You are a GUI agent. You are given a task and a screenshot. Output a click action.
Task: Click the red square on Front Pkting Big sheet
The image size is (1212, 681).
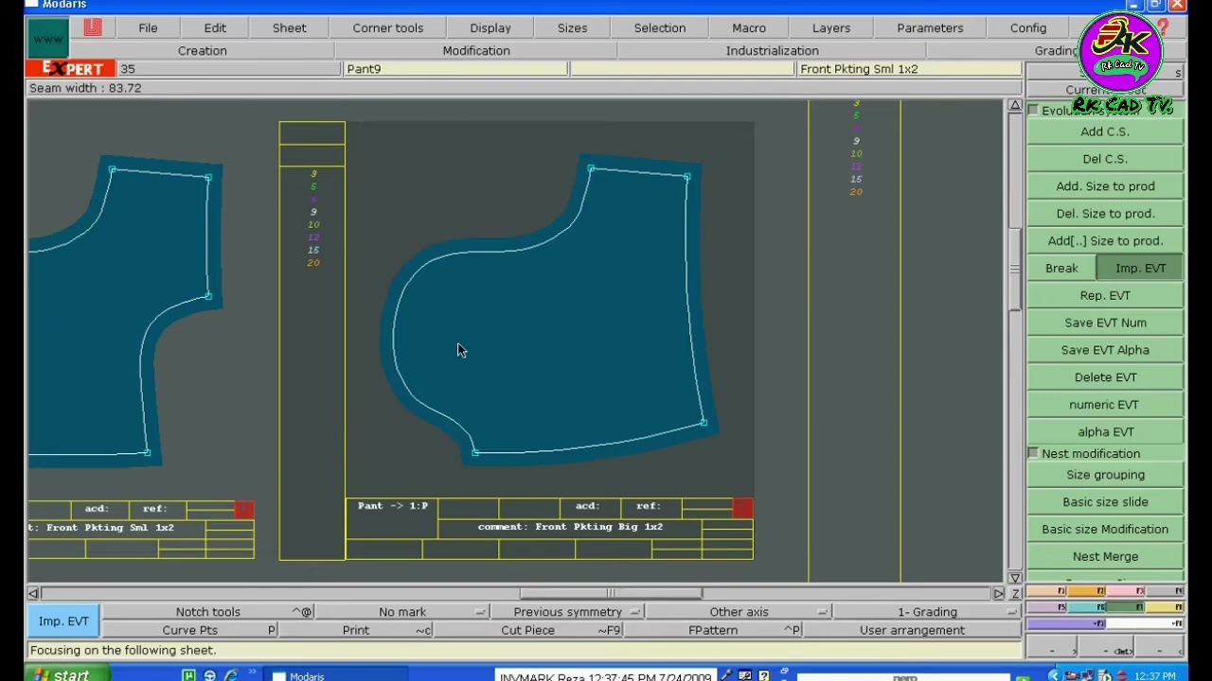[x=742, y=509]
